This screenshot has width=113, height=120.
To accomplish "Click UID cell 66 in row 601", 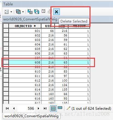I will [x=48, y=31].
